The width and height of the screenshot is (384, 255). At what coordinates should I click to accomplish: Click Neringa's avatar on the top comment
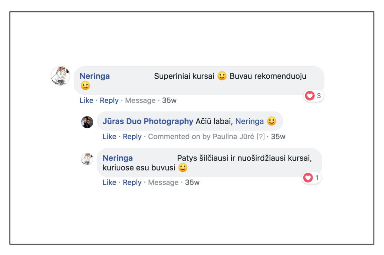[x=60, y=76]
